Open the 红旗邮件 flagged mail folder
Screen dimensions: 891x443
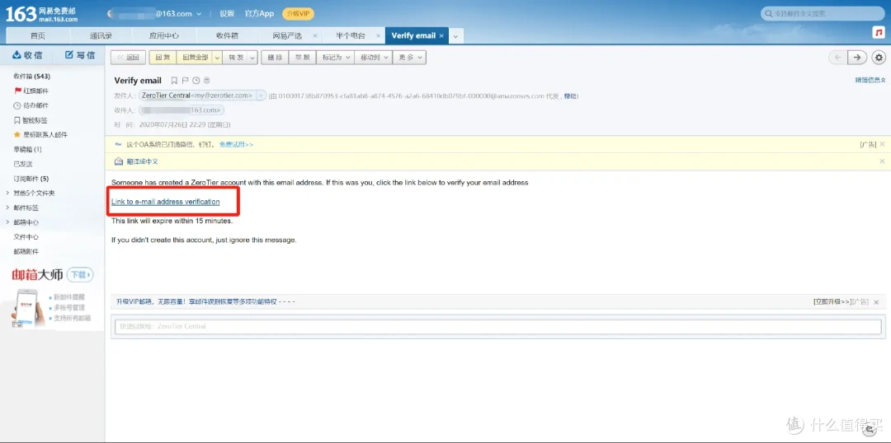31,91
